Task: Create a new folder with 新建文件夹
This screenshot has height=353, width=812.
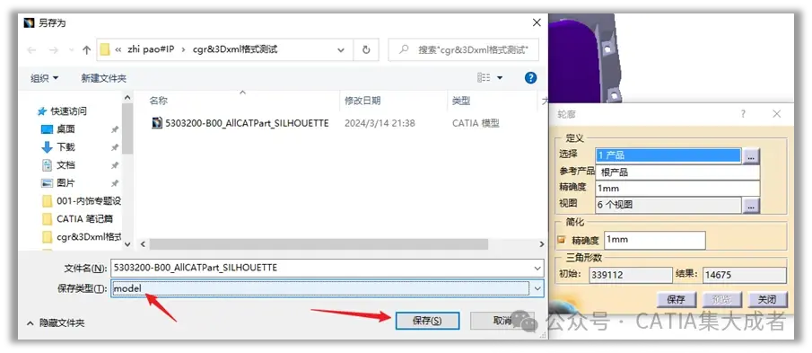Action: [103, 78]
